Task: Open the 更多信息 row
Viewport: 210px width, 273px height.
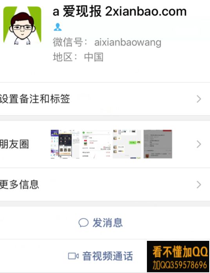Action: [105, 185]
